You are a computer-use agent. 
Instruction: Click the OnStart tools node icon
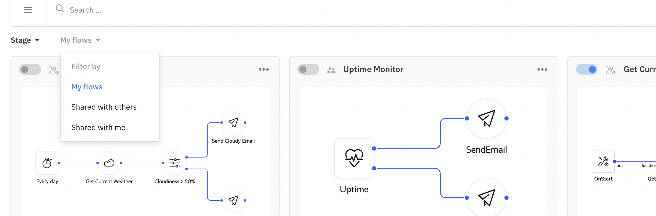[x=603, y=161]
